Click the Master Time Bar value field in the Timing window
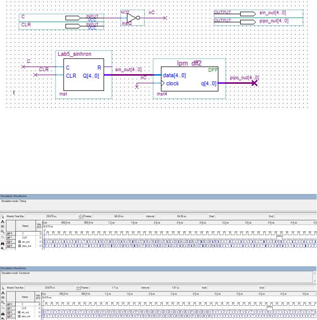 click(51, 216)
